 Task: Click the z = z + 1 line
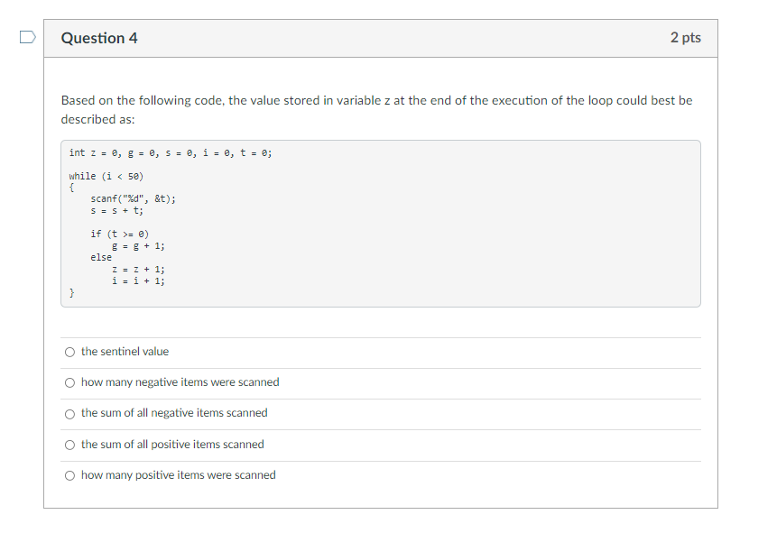pos(137,268)
